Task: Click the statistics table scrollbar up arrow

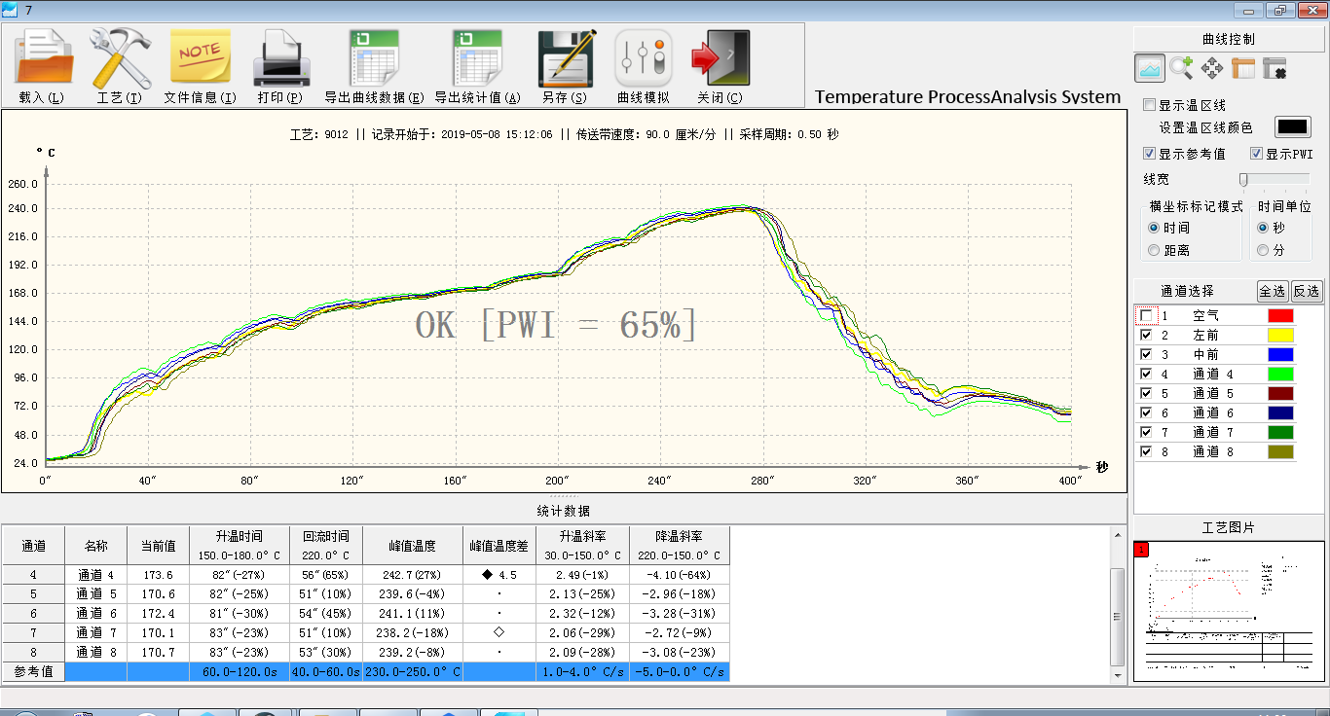Action: point(1119,533)
